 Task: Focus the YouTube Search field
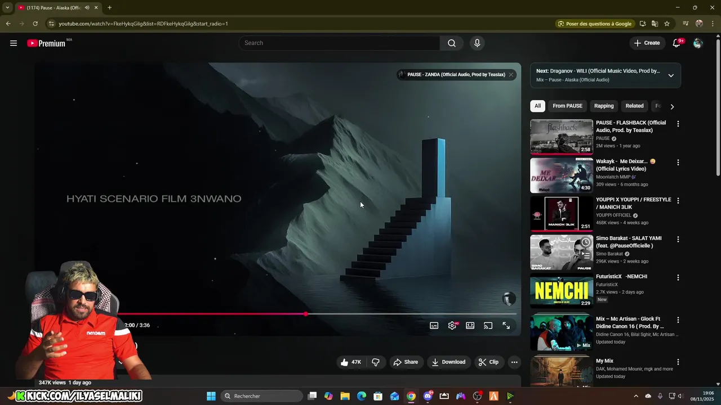click(340, 43)
